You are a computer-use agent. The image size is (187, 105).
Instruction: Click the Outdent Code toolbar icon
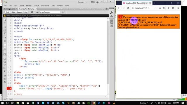[5, 79]
